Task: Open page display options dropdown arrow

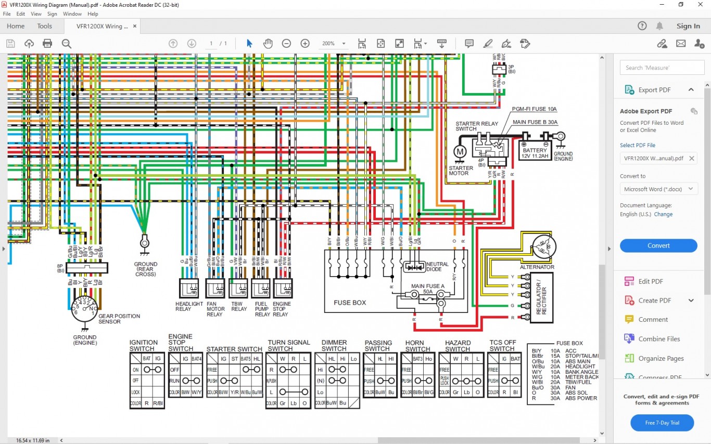Action: 425,44
